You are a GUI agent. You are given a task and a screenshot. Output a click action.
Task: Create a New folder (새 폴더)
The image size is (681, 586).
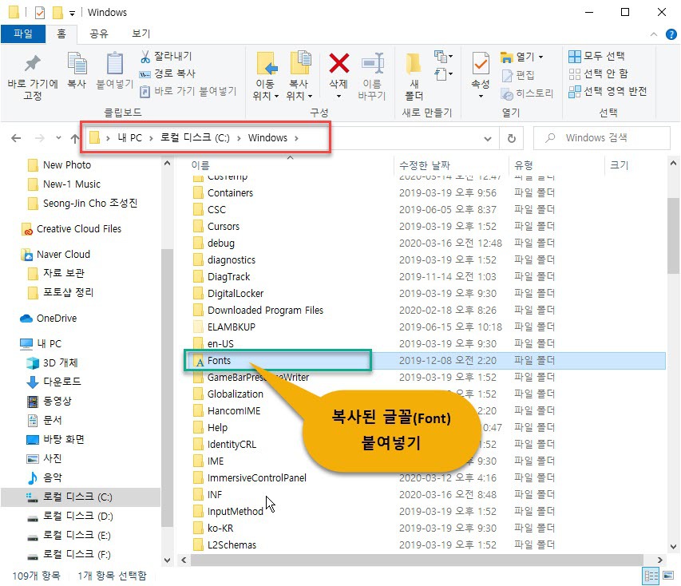coord(414,76)
